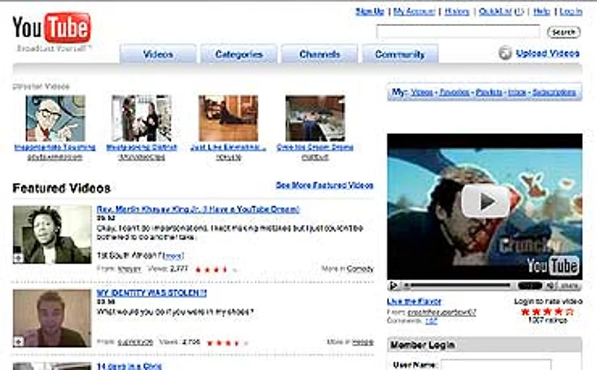Open uploader link of MY IDENTITY WAS STOLEN
This screenshot has height=370, width=597.
(x=135, y=342)
